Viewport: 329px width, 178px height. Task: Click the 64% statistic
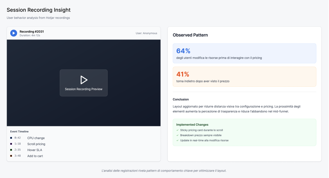[183, 51]
